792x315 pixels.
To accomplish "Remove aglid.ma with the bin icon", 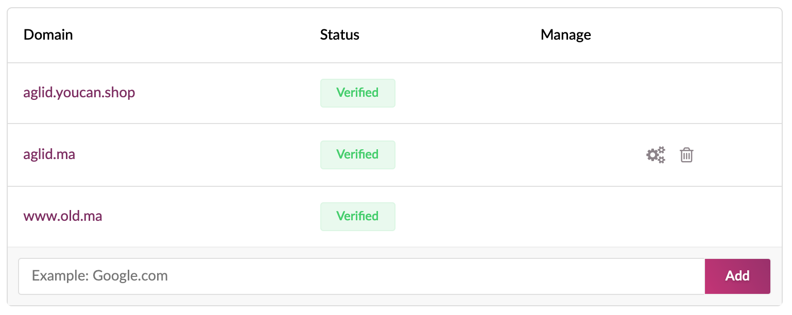I will [x=686, y=154].
